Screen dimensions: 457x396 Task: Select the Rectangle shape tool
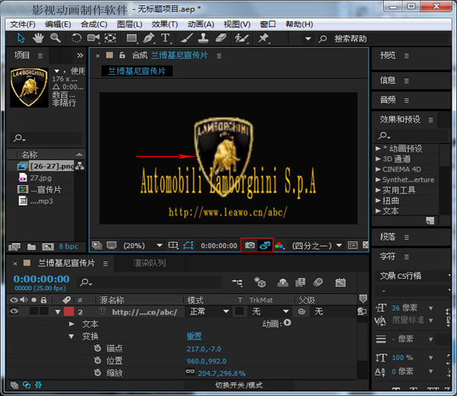(x=132, y=38)
